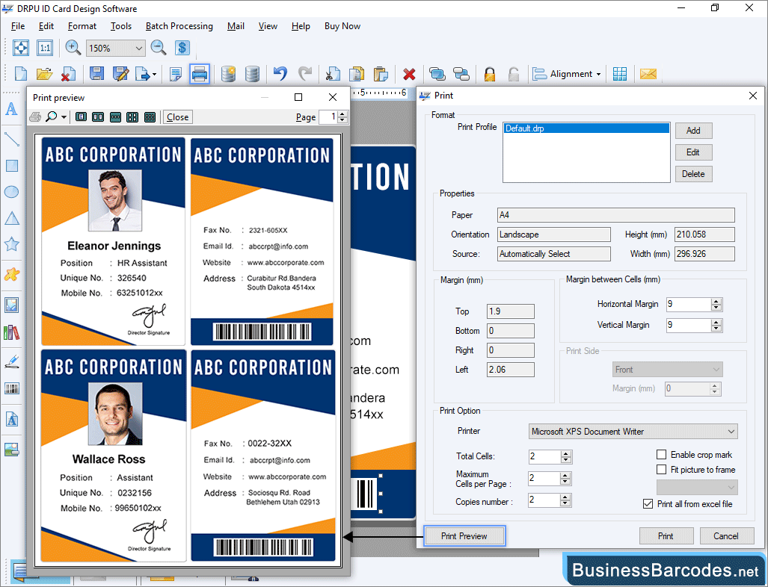Open the File menu
768x587 pixels.
click(18, 26)
